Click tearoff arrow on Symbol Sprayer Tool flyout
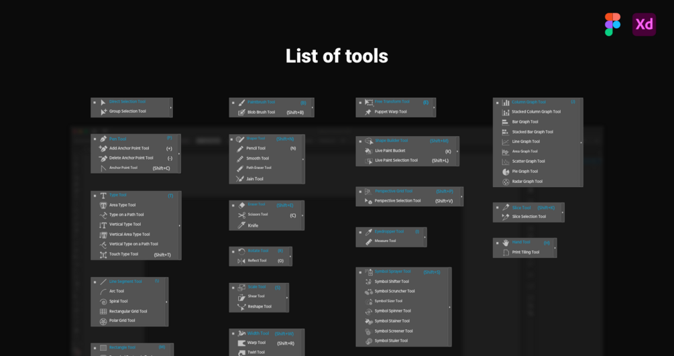The width and height of the screenshot is (674, 356). coord(449,307)
